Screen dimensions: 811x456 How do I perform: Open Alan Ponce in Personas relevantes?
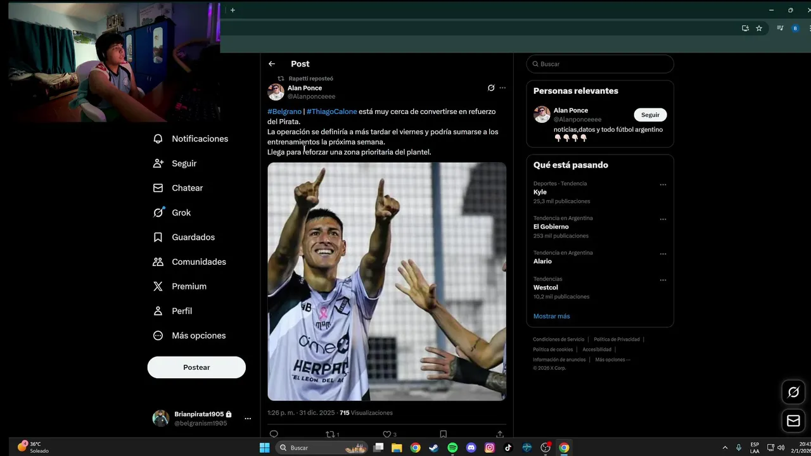click(571, 110)
